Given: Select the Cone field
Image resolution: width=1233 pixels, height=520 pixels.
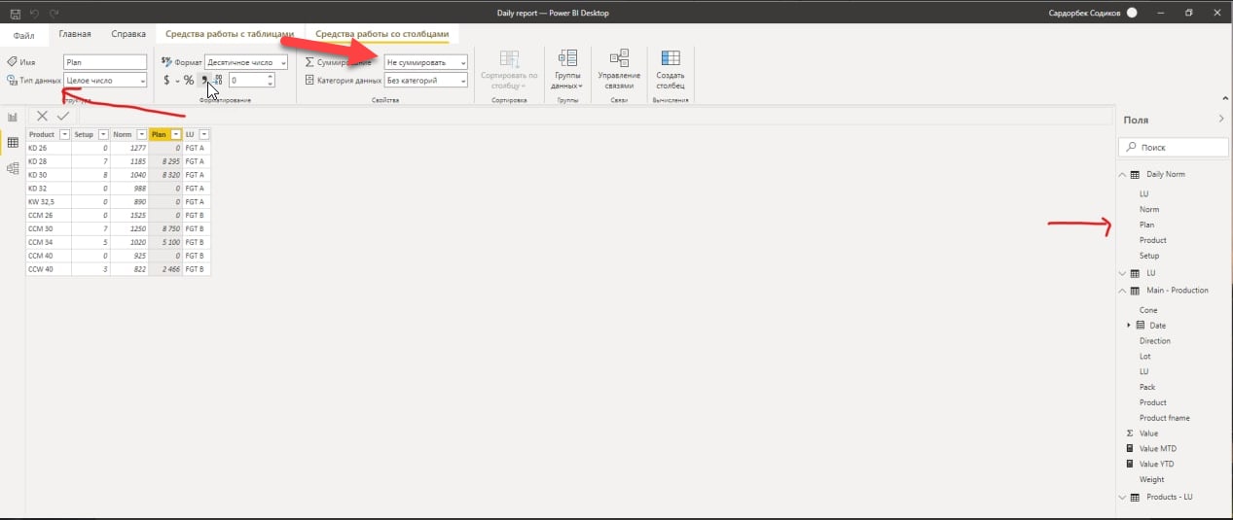Looking at the screenshot, I should tap(1148, 310).
